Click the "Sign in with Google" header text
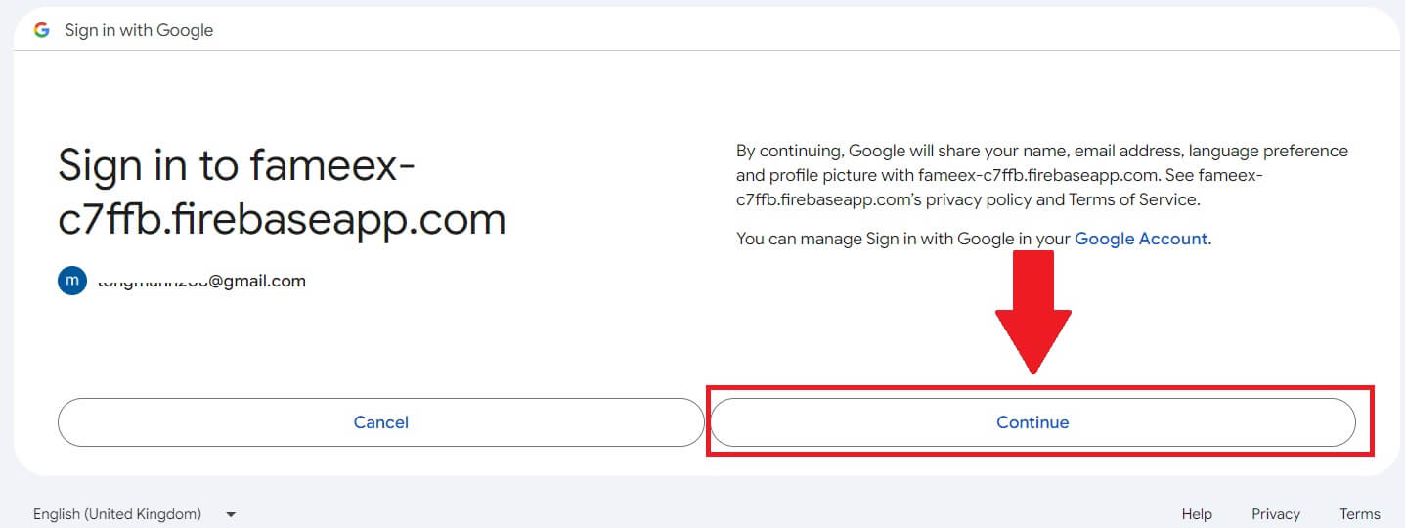The width and height of the screenshot is (1405, 528). 139,30
